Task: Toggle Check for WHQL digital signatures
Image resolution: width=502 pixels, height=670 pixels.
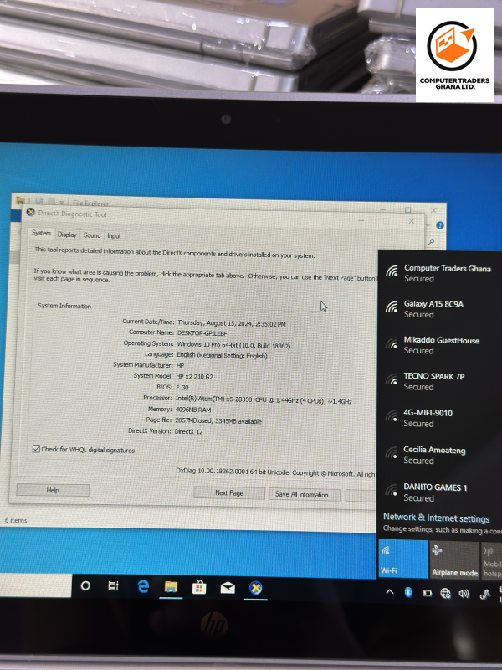Action: pyautogui.click(x=37, y=449)
